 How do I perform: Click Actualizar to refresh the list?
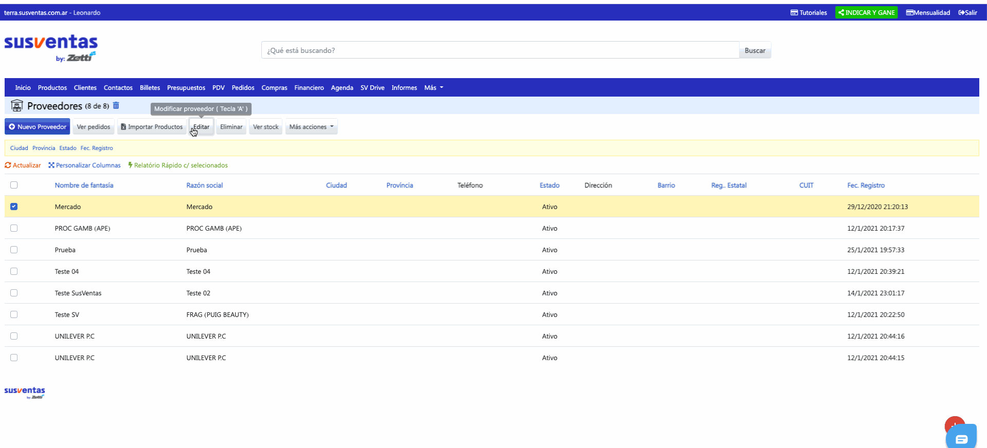point(23,165)
